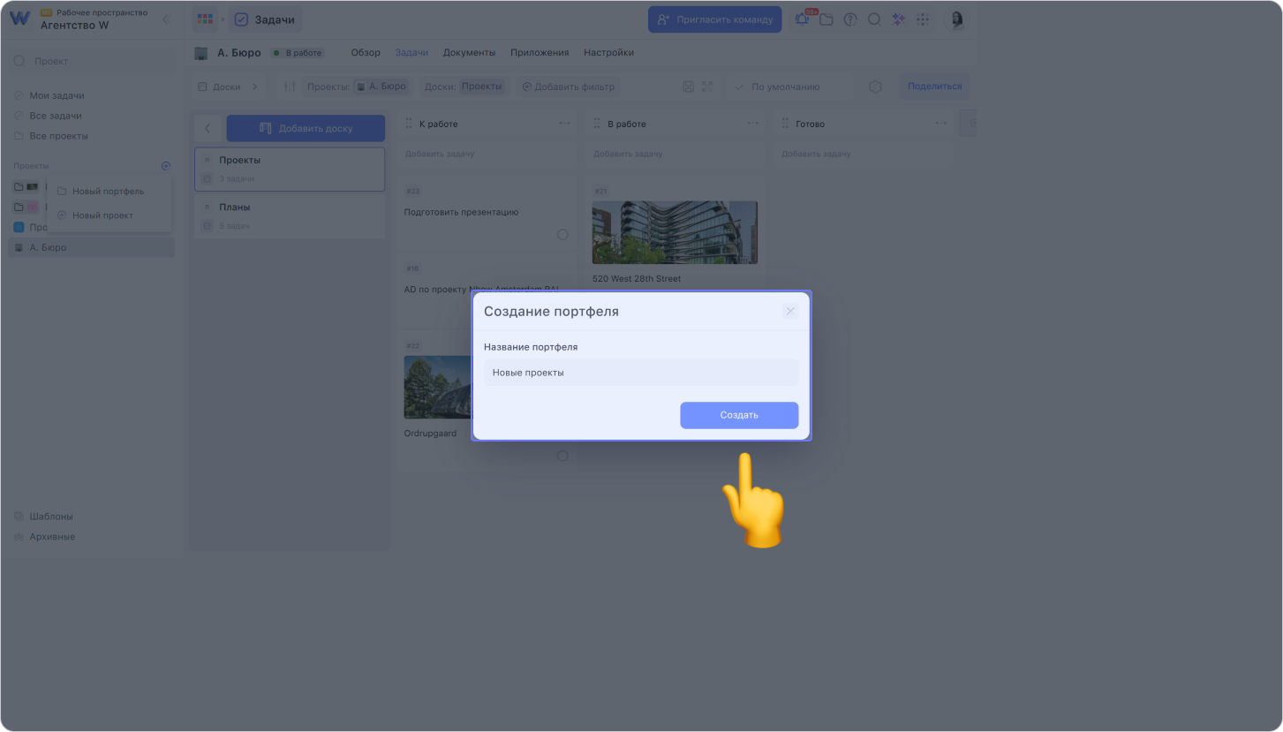Open Все проекты in sidebar
The height and width of the screenshot is (732, 1283).
coord(58,136)
